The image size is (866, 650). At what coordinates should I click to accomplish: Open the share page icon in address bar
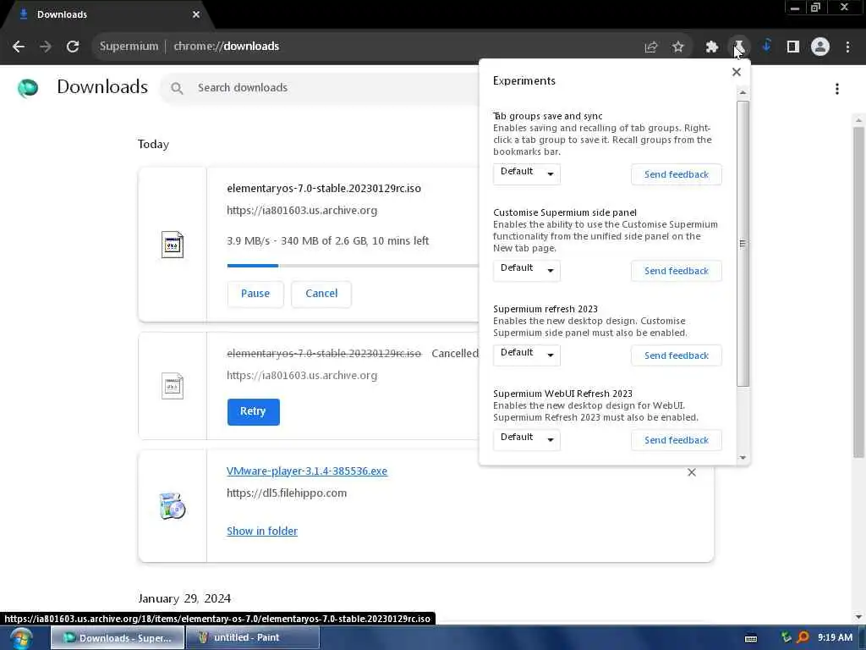[651, 47]
